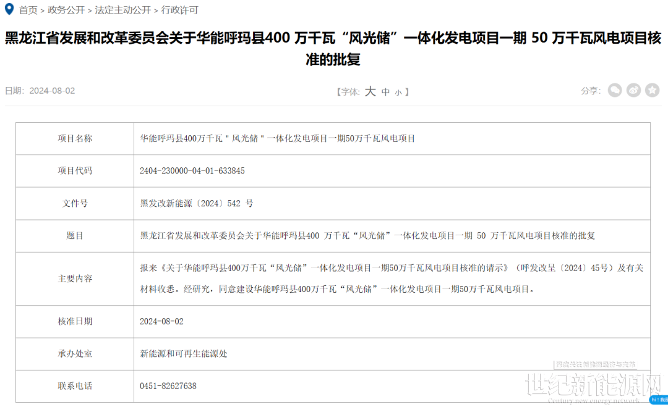Screen dimensions: 668x407
Task: Click the bold page headline about 华能呼玛县
Action: pyautogui.click(x=333, y=49)
